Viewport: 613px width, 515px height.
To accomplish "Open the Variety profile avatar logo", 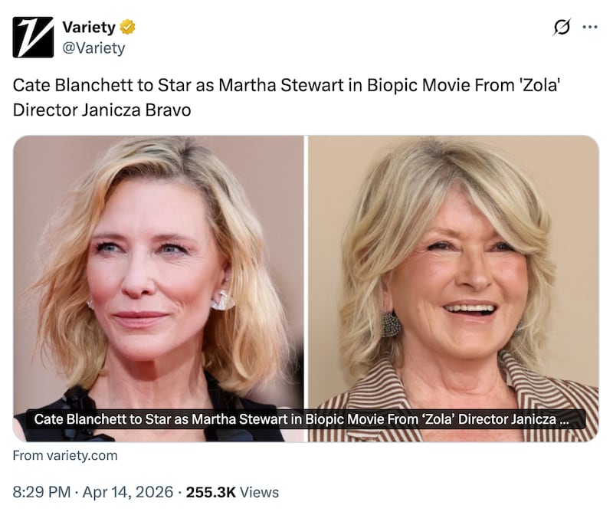I will [33, 37].
